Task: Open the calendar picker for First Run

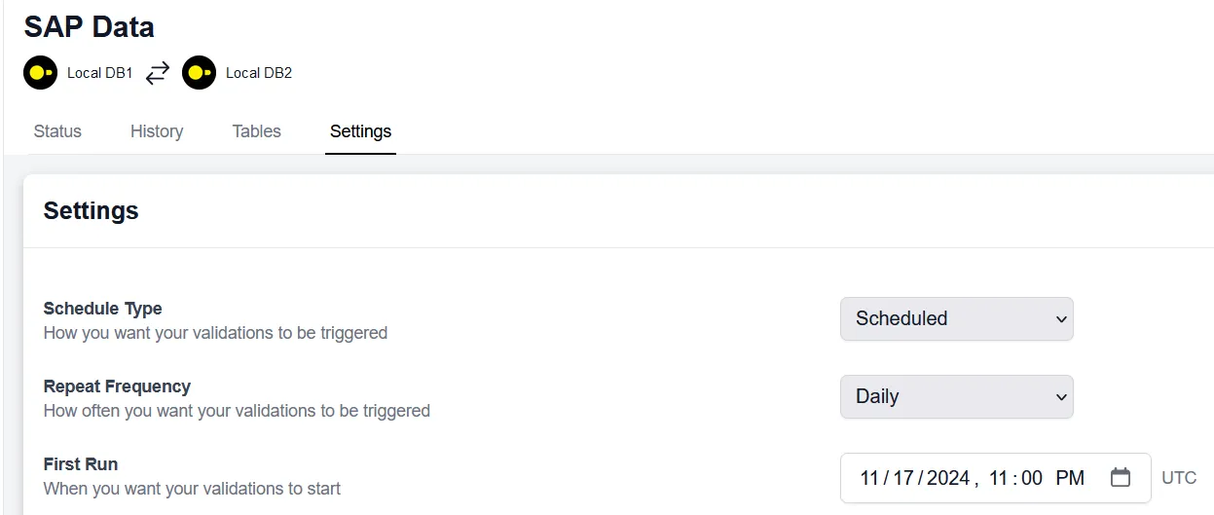Action: [x=1121, y=478]
